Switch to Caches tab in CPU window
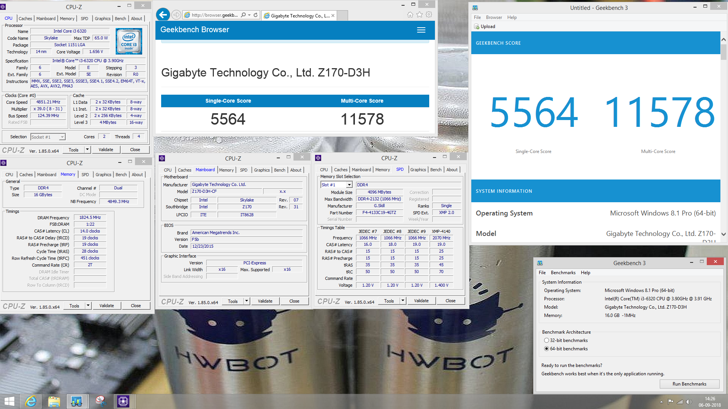The image size is (728, 409). (x=25, y=19)
